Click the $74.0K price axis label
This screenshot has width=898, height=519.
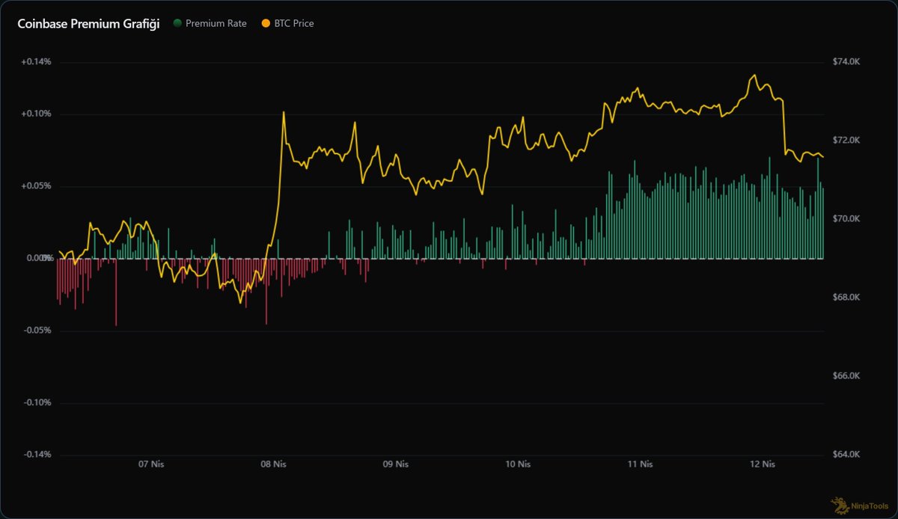pos(846,62)
